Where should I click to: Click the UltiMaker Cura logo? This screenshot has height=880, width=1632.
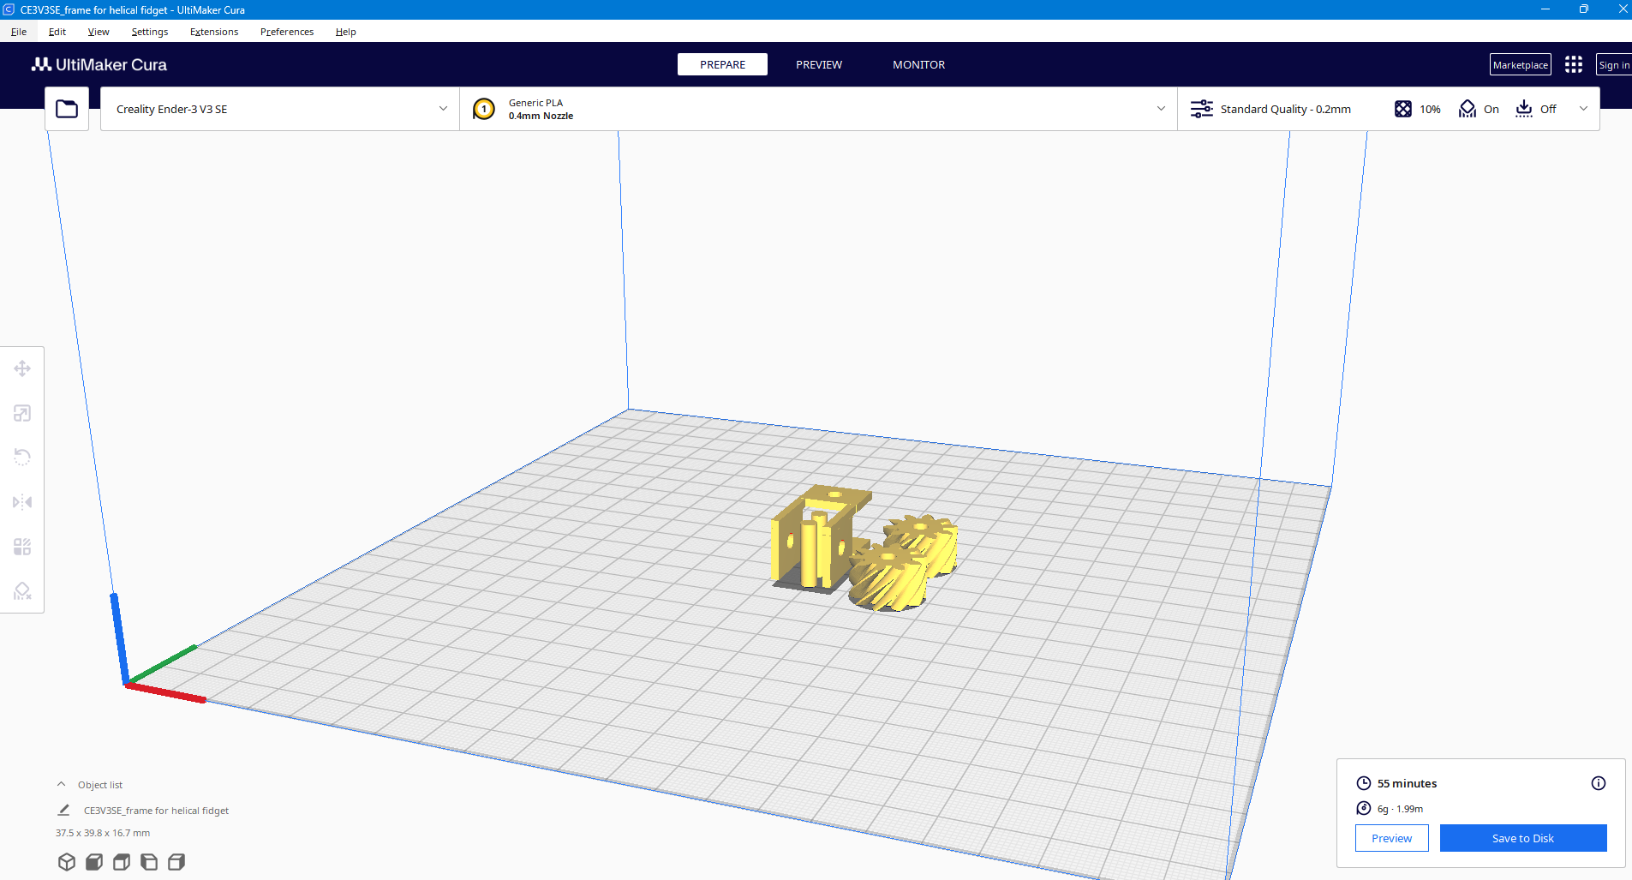coord(99,64)
